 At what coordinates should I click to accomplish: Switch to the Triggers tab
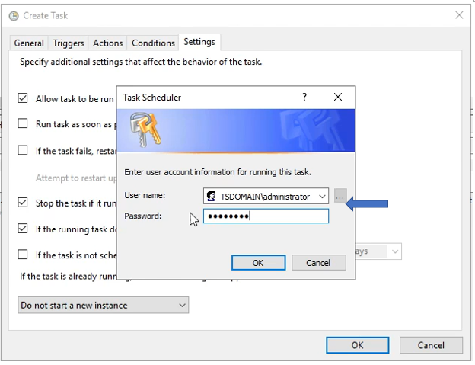click(69, 43)
